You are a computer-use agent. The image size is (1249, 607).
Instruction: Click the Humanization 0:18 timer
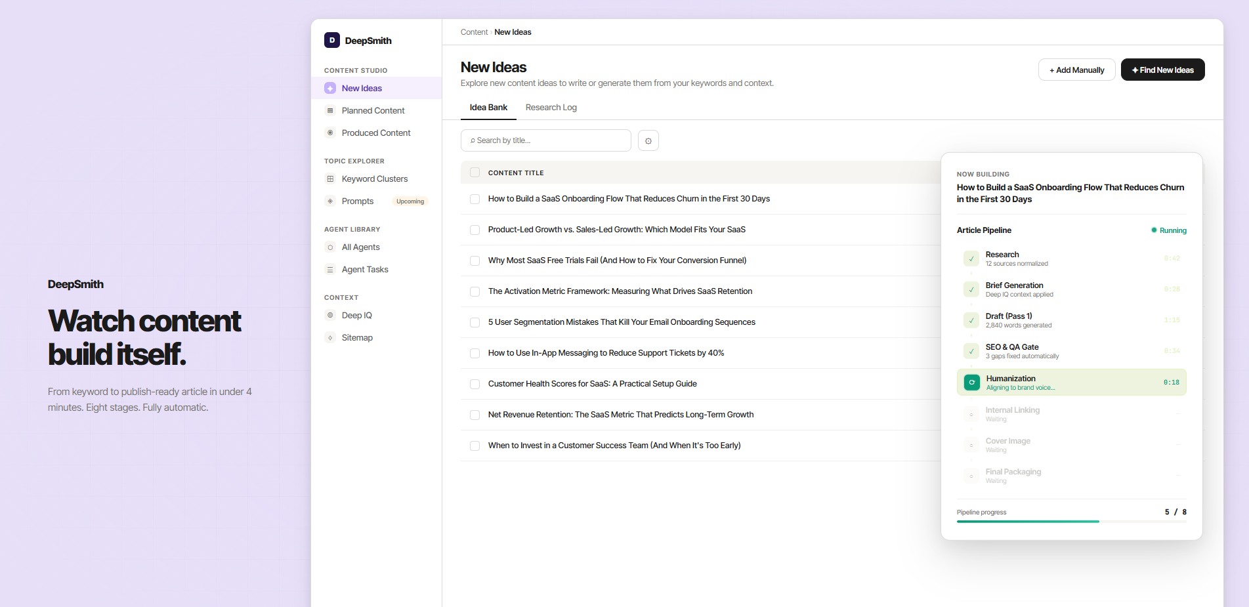(1171, 383)
